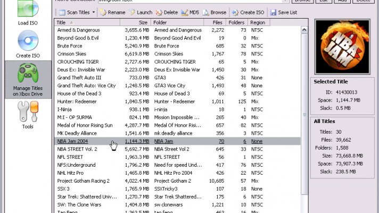
Task: Delete the selected title
Action: pyautogui.click(x=167, y=12)
